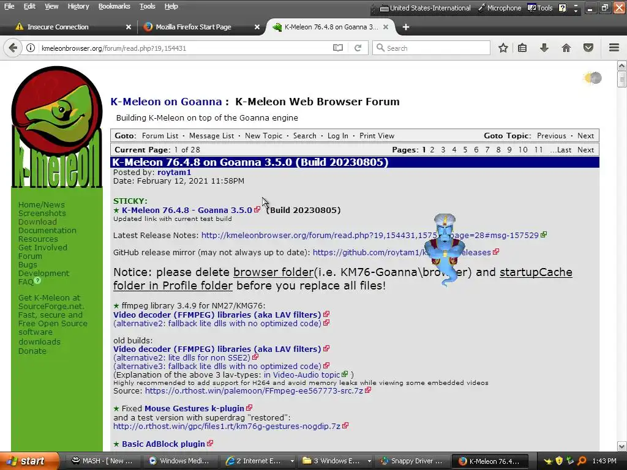Click the sun/moon theme icon on page
The image size is (627, 470).
(x=592, y=78)
